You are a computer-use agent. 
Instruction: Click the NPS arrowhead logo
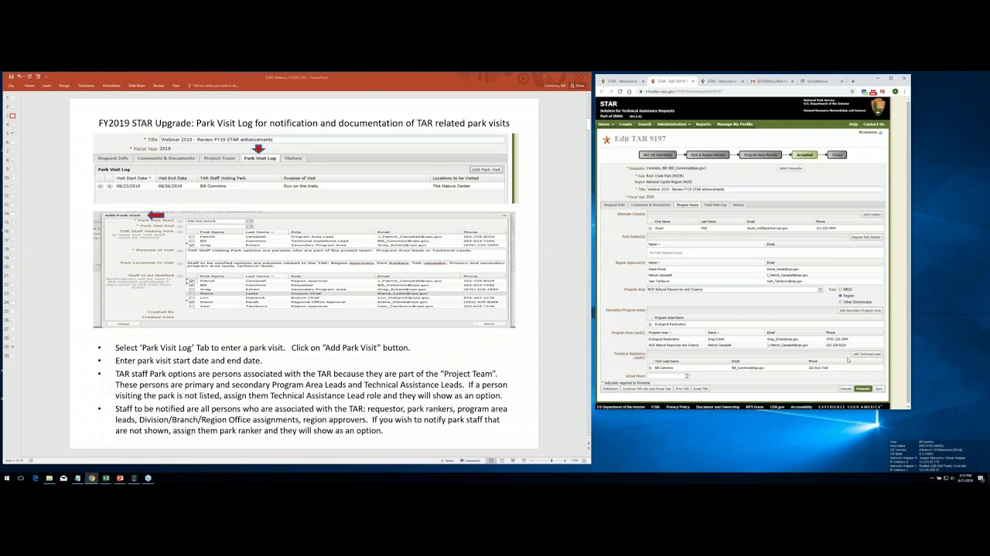[x=878, y=107]
